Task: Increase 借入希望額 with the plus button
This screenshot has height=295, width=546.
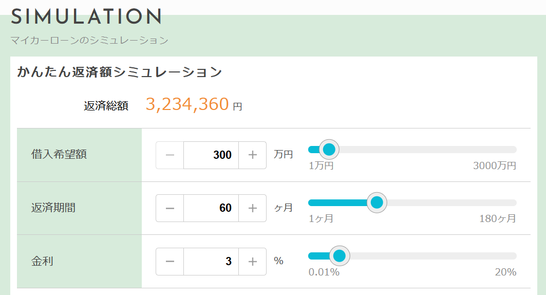Action: pos(252,155)
